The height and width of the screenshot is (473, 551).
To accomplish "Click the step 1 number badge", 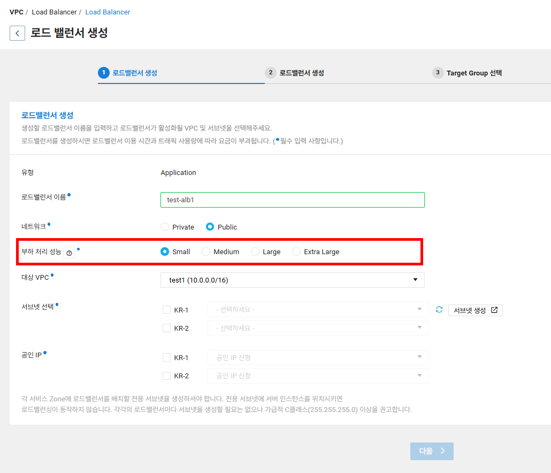I will pyautogui.click(x=104, y=73).
